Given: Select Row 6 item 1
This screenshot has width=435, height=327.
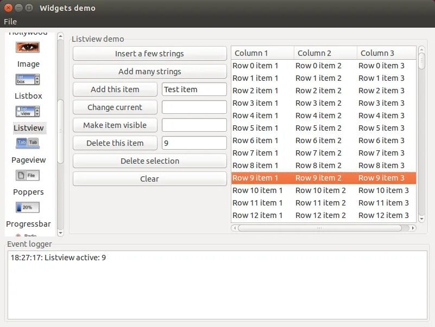Looking at the screenshot, I should click(255, 140).
